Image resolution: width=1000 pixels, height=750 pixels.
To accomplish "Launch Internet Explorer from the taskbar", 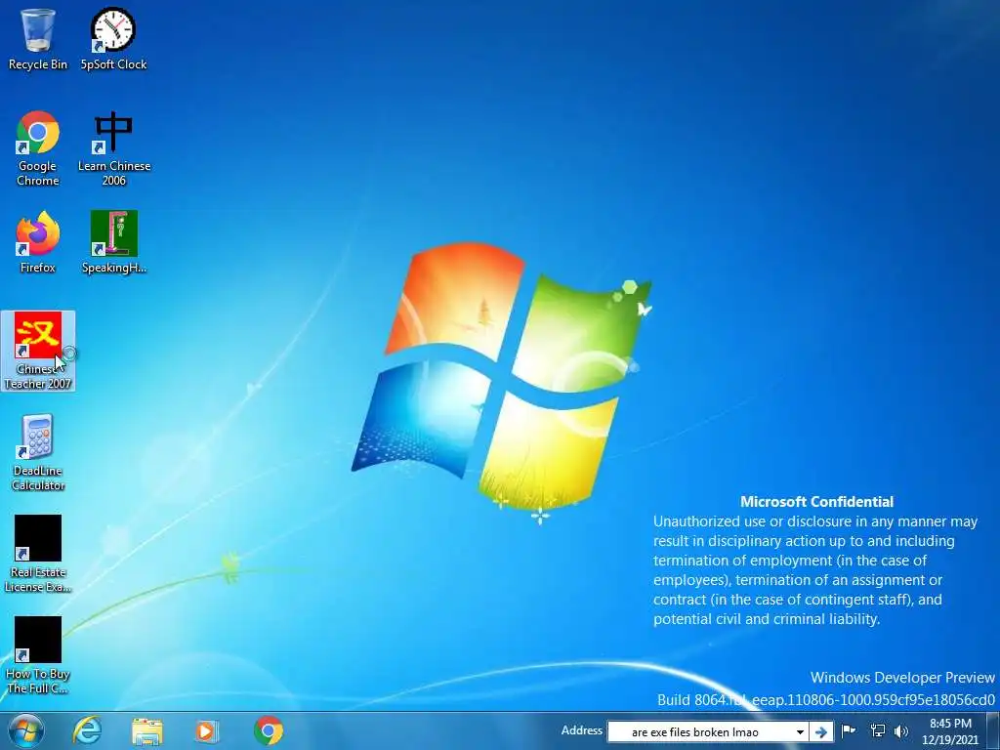I will (87, 730).
